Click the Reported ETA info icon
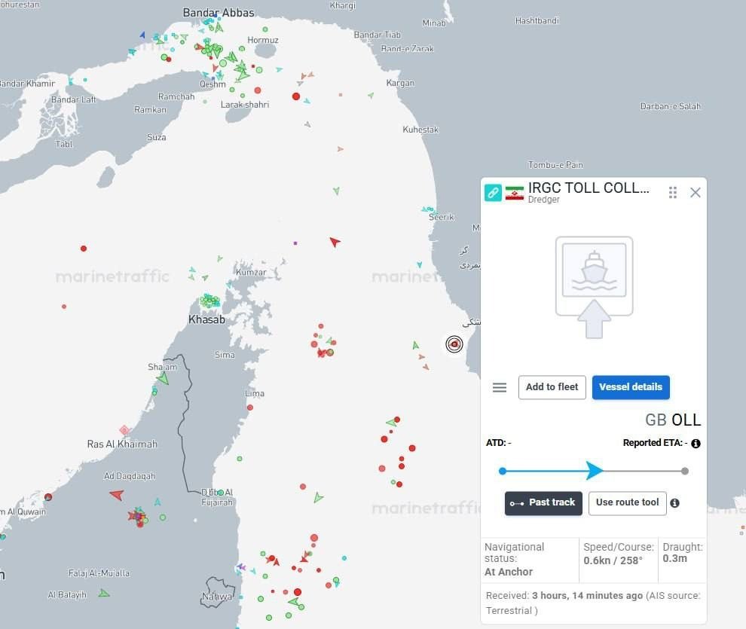This screenshot has height=629, width=746. click(696, 443)
